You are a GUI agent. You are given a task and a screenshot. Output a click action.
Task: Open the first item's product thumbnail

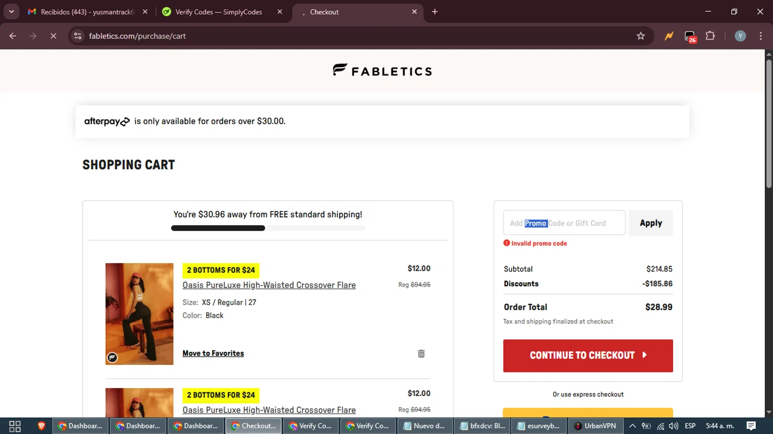(x=140, y=314)
